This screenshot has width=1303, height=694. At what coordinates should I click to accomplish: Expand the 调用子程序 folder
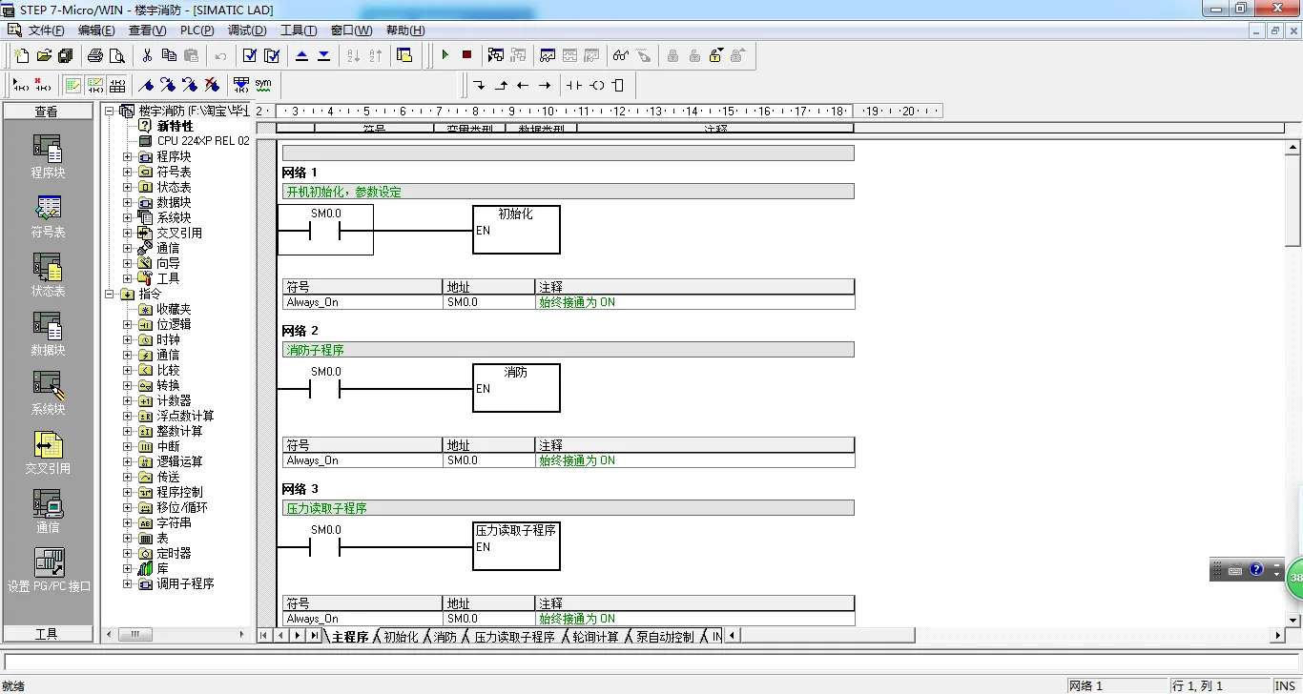(x=128, y=583)
